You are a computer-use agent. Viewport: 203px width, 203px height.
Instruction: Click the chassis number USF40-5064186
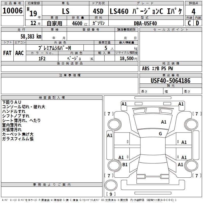click(171, 81)
